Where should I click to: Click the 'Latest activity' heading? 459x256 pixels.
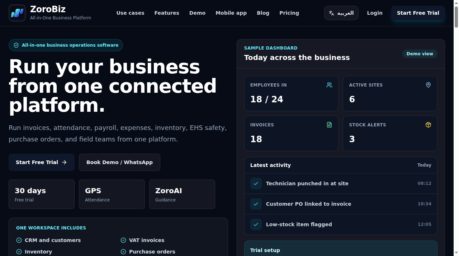[270, 165]
